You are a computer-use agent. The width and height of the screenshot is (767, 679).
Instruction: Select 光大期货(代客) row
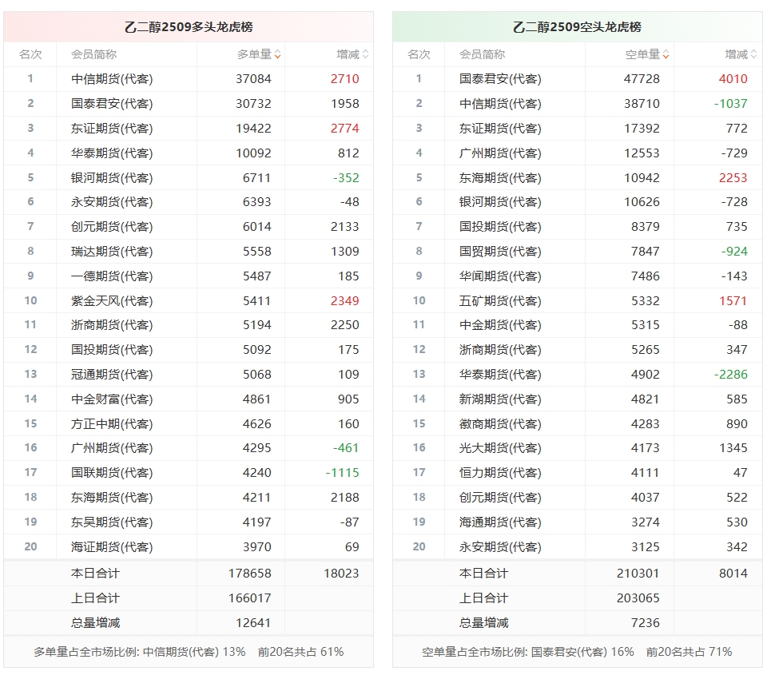[577, 447]
